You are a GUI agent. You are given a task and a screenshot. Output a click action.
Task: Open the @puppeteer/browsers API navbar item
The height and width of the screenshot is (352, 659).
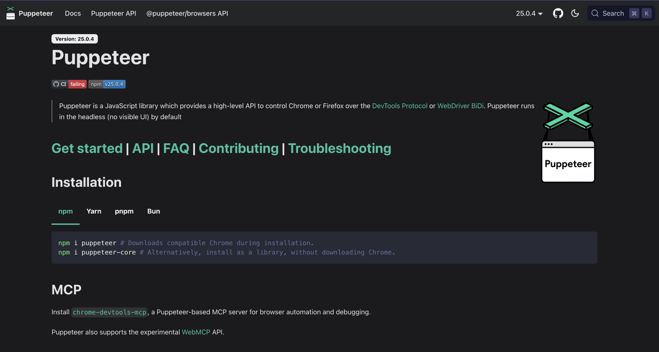[187, 13]
